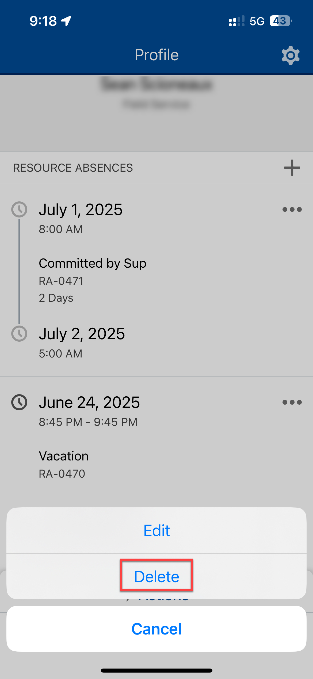Choose Delete in the action sheet
Image resolution: width=313 pixels, height=679 pixels.
click(x=156, y=577)
